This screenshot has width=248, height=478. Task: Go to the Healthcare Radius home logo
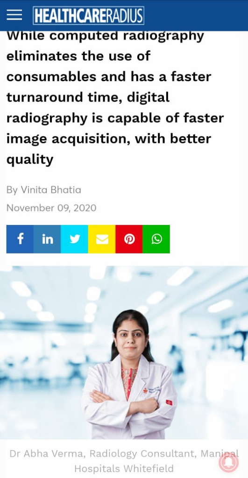coord(88,15)
